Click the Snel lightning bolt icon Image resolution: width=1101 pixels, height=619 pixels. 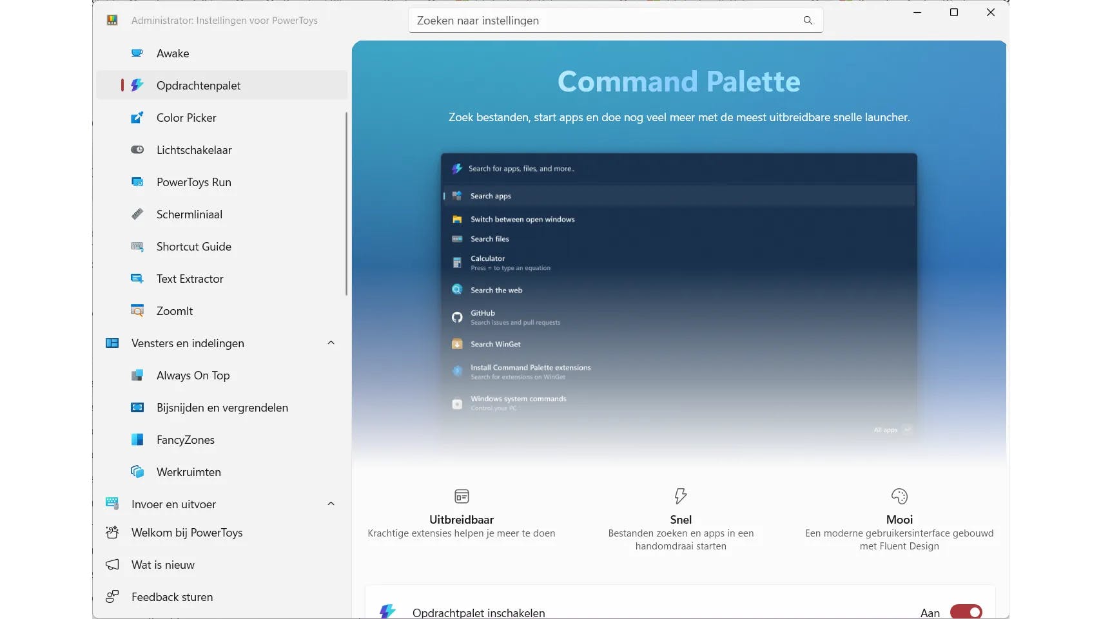pyautogui.click(x=681, y=497)
